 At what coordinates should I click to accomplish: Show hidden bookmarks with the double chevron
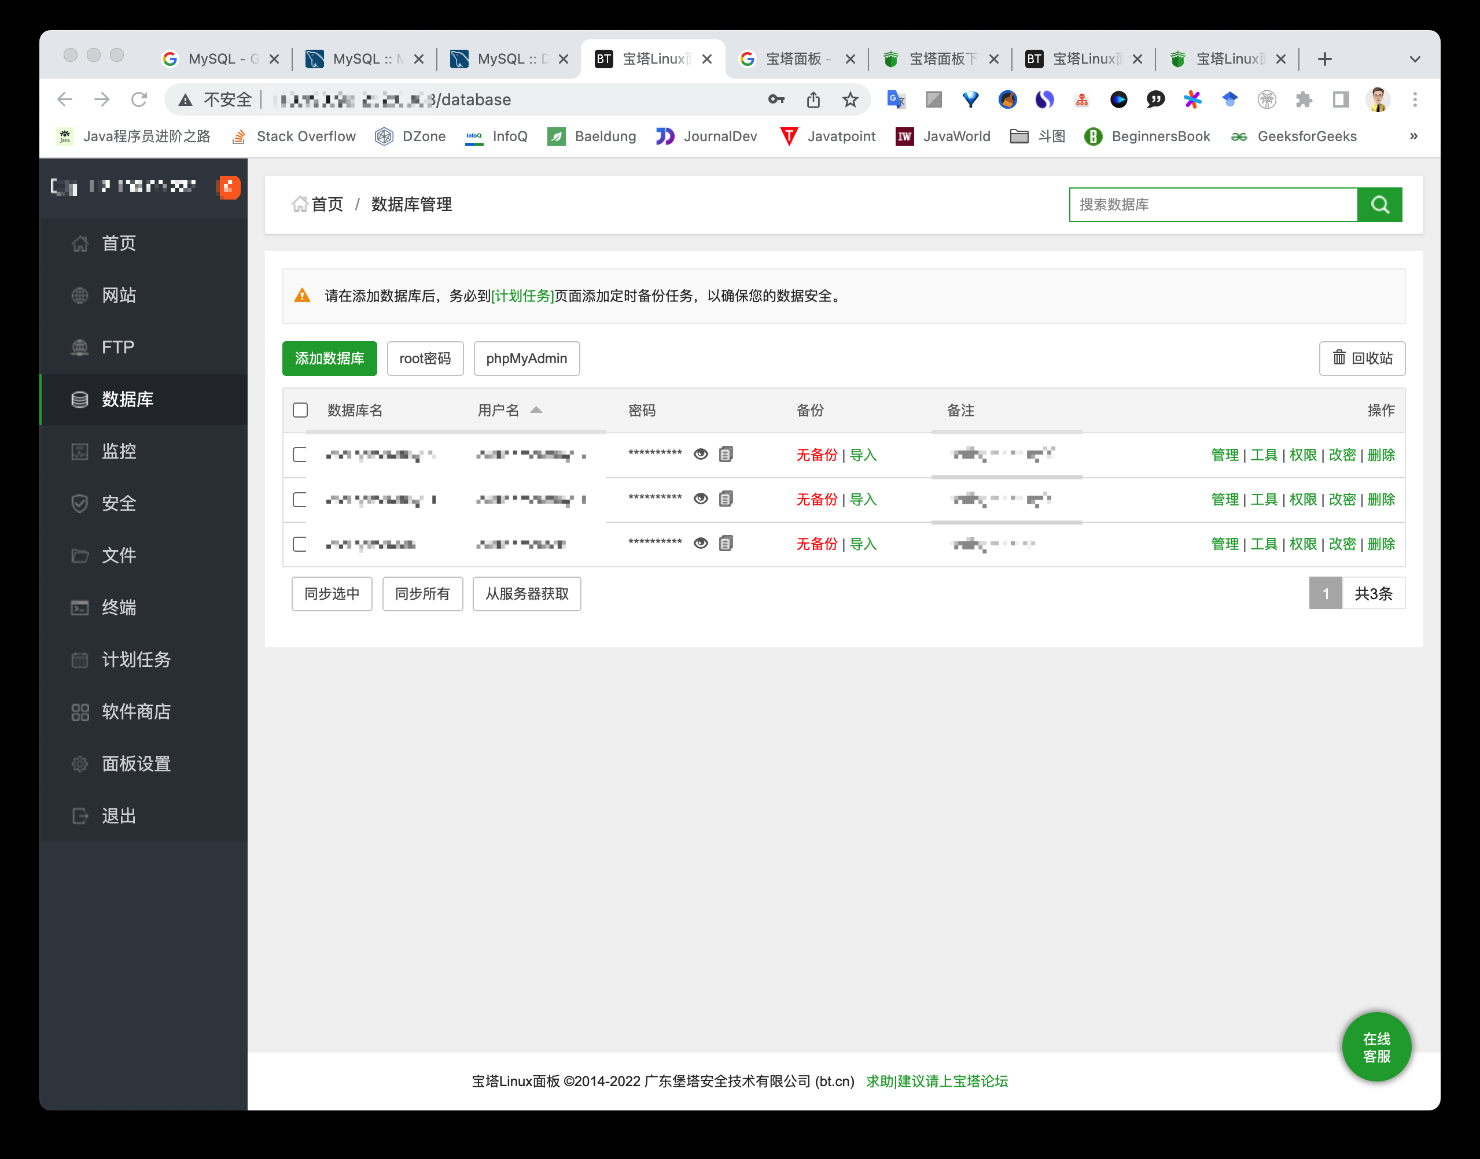pyautogui.click(x=1413, y=136)
